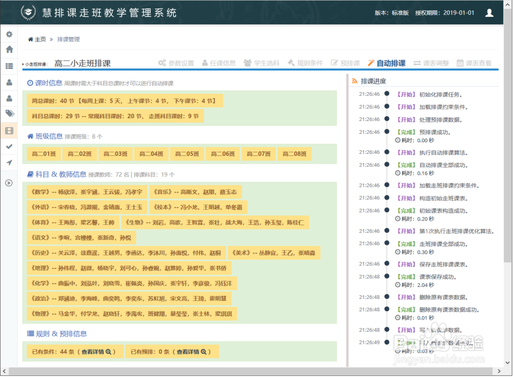Click the 《外语》 teachers entry
The image size is (513, 377).
[87, 207]
